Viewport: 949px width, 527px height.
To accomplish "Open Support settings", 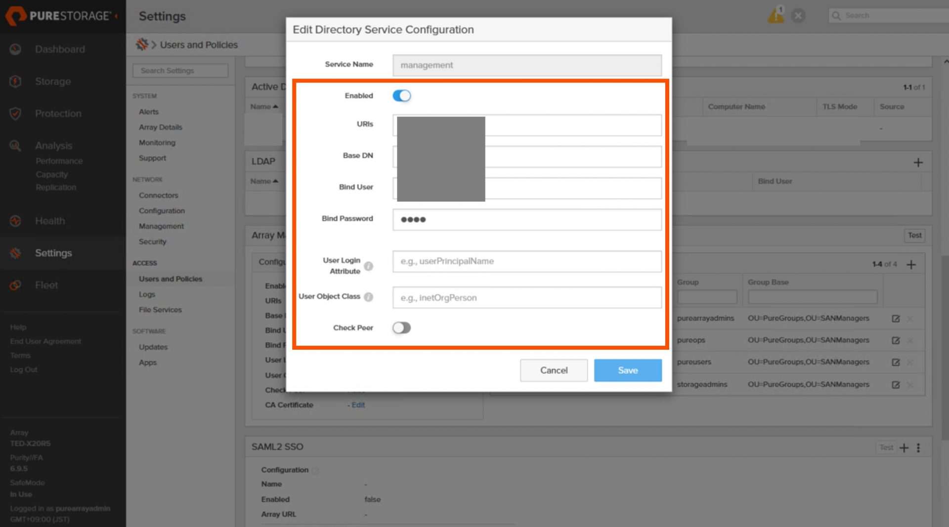I will (152, 158).
